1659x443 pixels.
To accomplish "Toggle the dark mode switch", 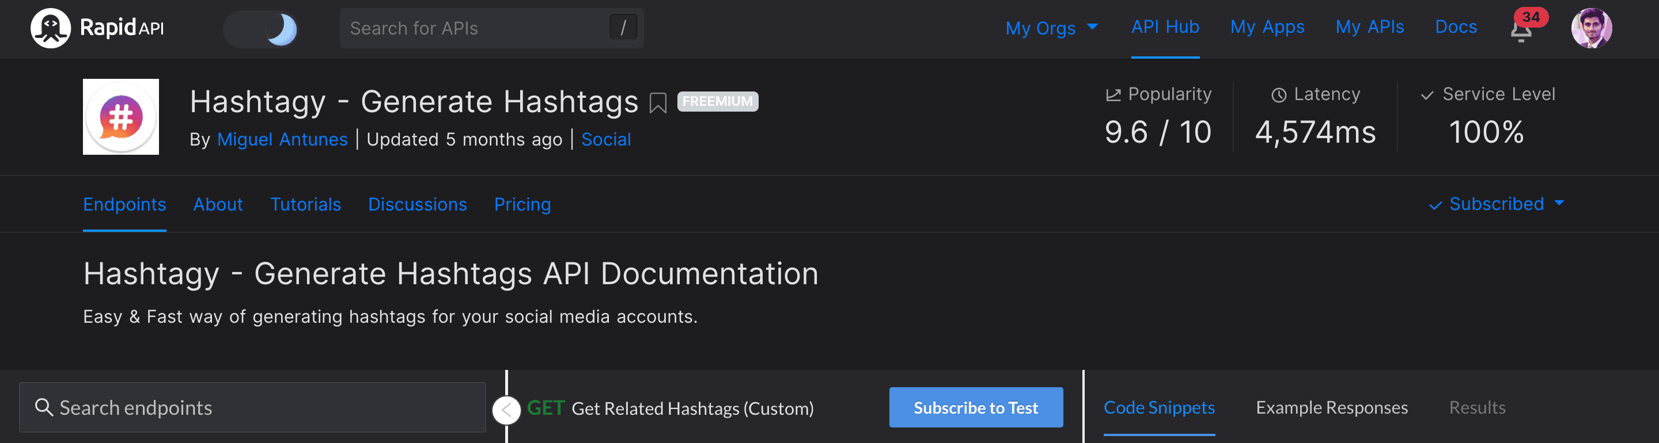I will click(x=261, y=29).
